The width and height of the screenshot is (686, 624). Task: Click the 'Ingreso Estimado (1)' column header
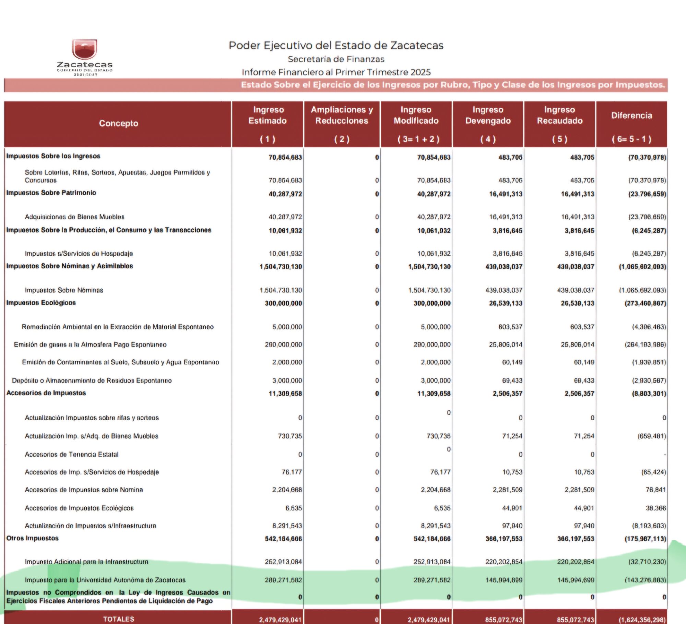(268, 124)
